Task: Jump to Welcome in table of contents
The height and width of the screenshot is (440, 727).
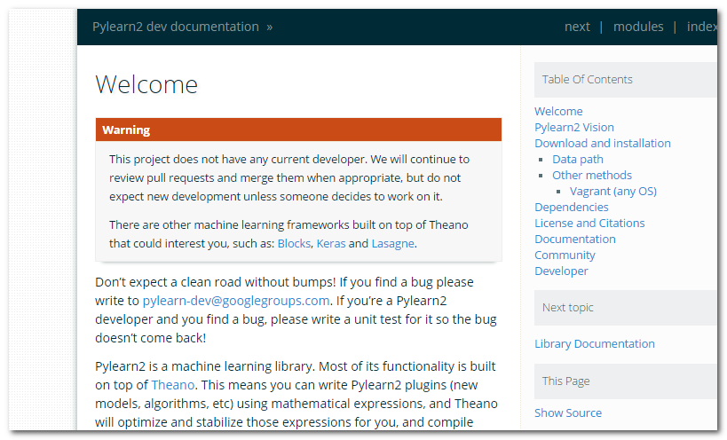Action: click(x=558, y=112)
